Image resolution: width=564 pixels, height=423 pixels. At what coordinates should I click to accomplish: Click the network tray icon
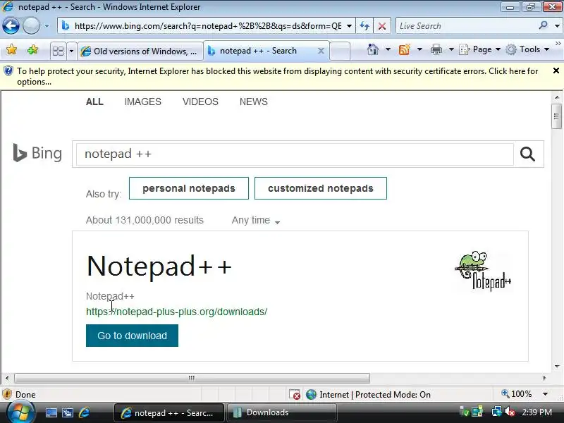click(497, 412)
